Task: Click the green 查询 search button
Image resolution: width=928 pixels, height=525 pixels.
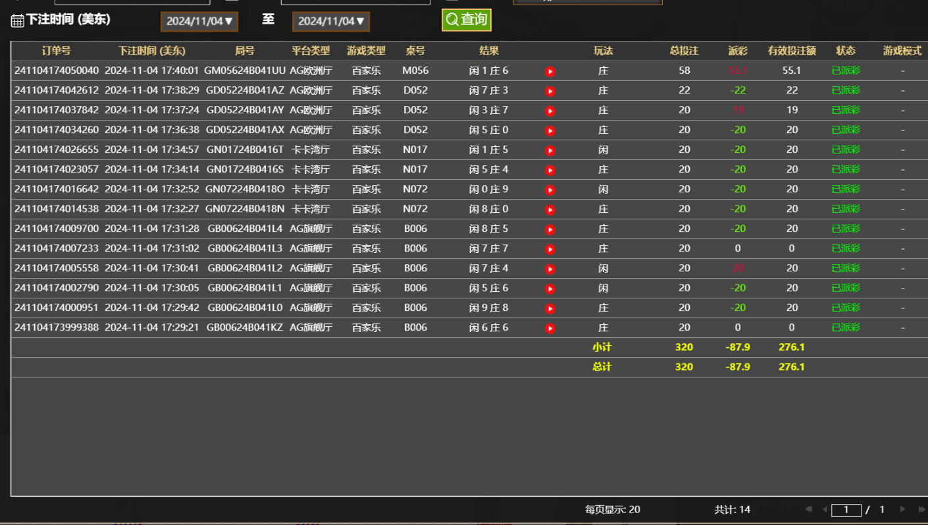Action: 466,20
